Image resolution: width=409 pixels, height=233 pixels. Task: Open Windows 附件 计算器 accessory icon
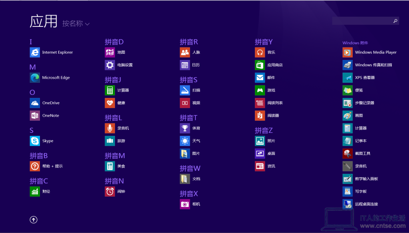point(347,128)
